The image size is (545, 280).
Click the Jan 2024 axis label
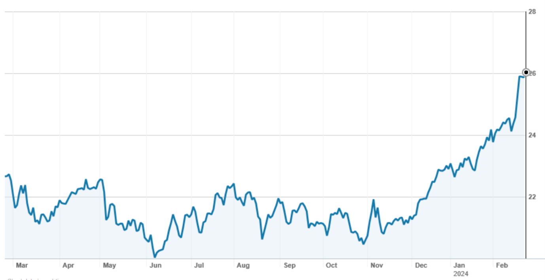459,265
